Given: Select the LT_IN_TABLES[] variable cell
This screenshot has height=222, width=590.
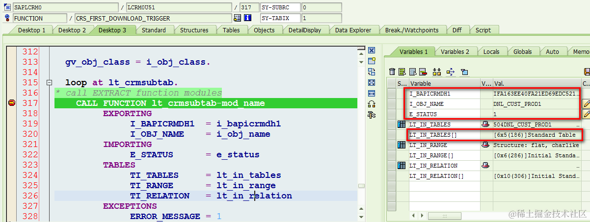Looking at the screenshot, I should [x=444, y=135].
